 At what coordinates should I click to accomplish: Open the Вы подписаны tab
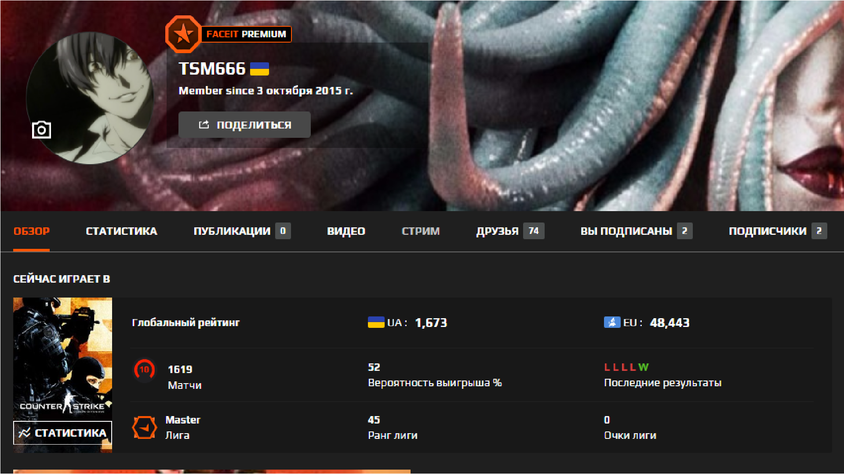pyautogui.click(x=626, y=231)
